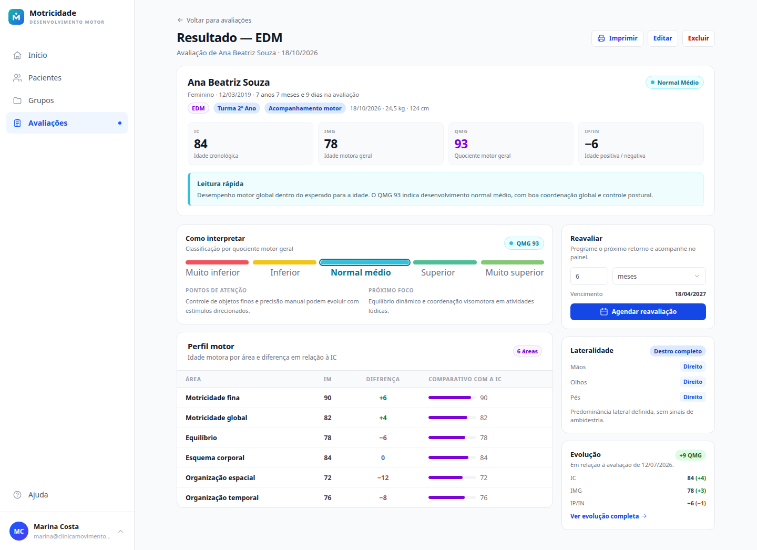Click the Pacientes people icon
The image size is (757, 550).
pos(17,78)
